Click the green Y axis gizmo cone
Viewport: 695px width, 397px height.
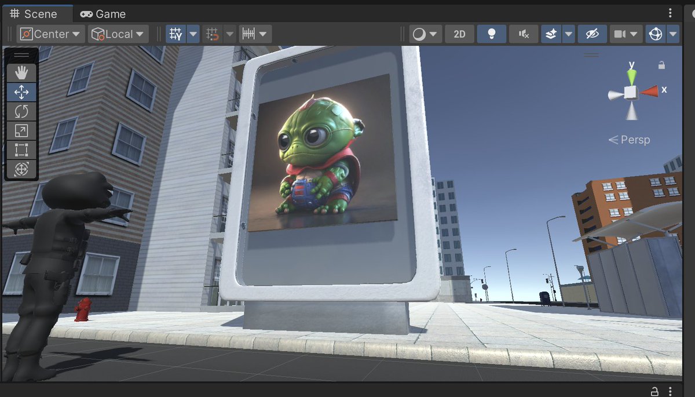point(631,76)
